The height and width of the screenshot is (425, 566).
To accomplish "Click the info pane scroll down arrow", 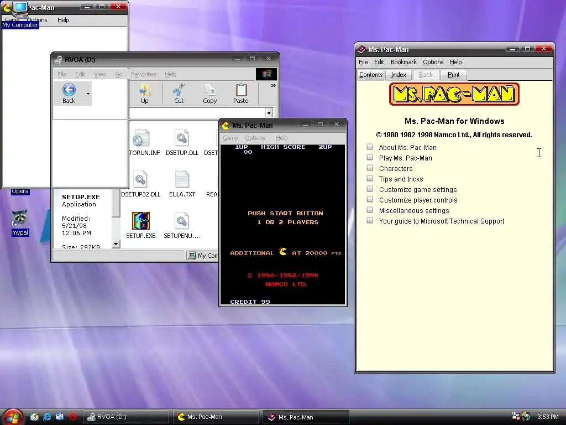I will [116, 244].
